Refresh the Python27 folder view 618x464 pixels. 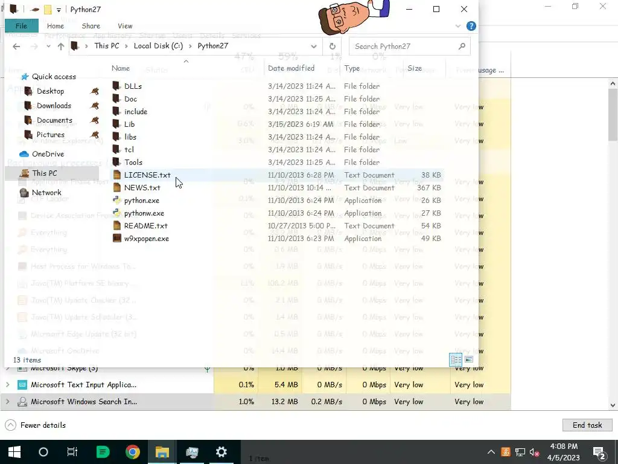333,46
